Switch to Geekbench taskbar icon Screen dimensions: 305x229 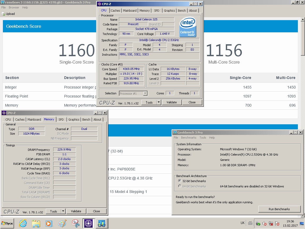point(102,223)
